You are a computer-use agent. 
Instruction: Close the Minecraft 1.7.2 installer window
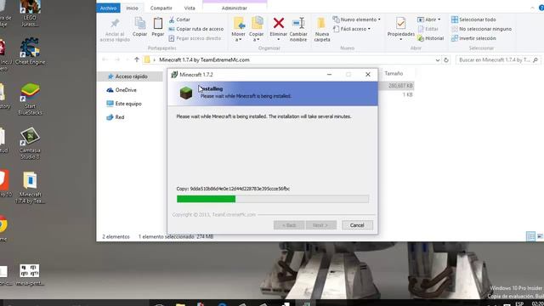pos(368,75)
